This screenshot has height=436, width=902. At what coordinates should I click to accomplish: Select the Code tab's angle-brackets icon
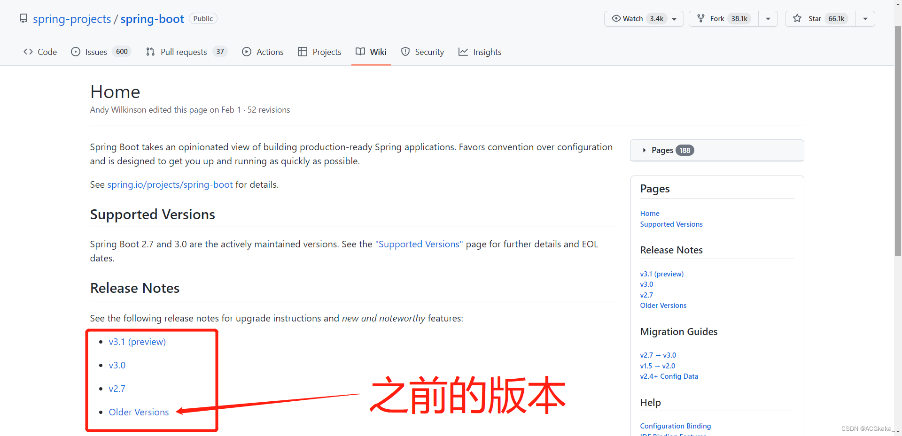28,52
